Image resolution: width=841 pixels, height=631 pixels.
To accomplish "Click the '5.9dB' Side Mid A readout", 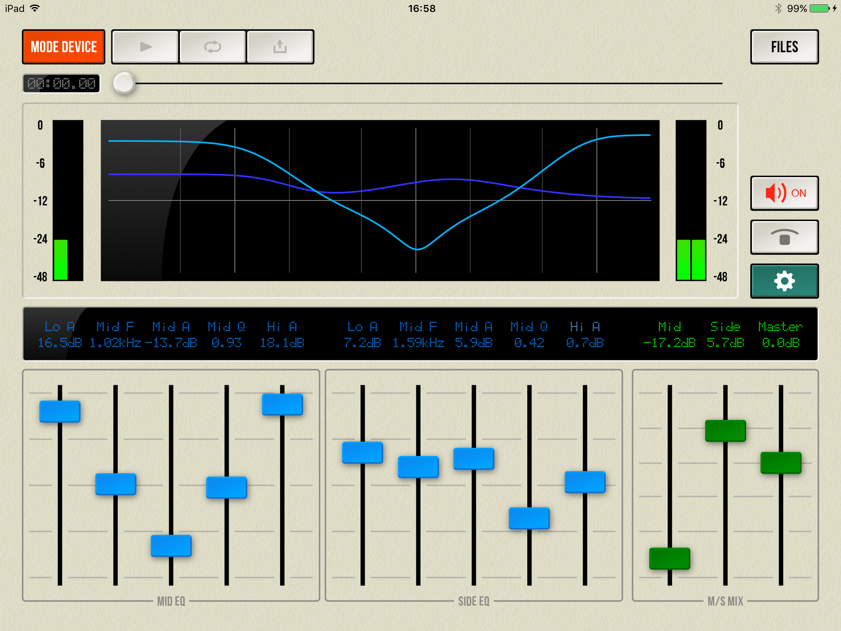I will point(473,343).
